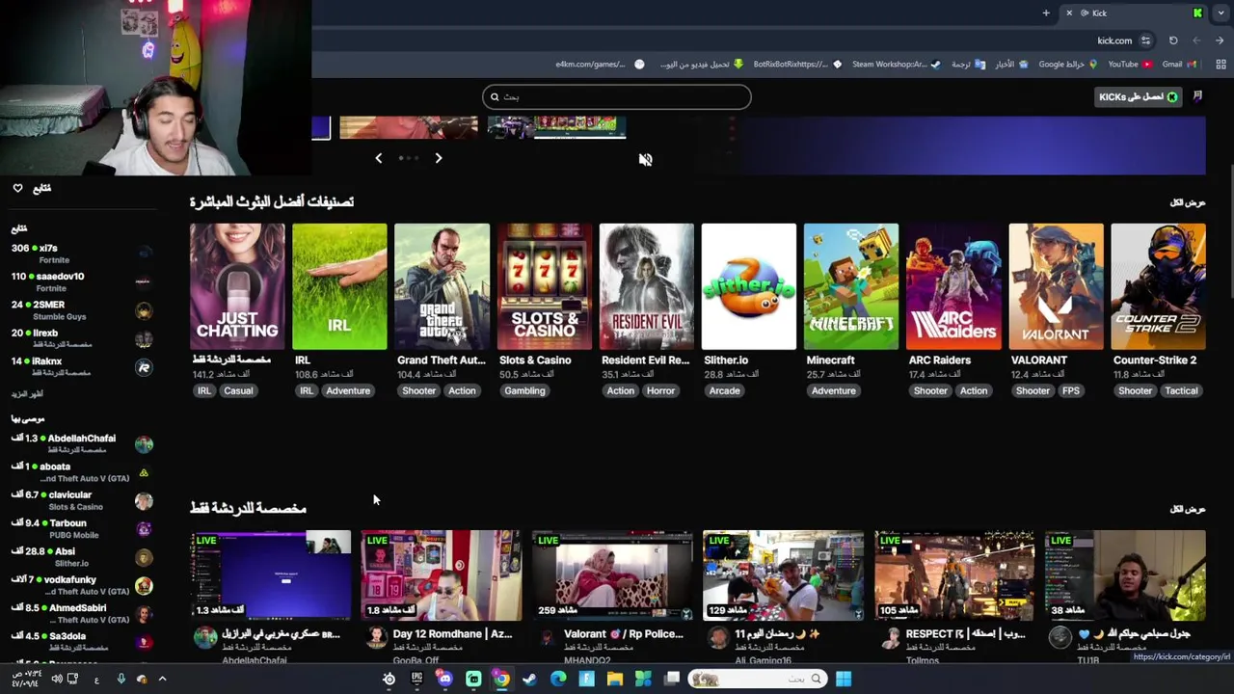Open the Steam Workshop bookmark
The image size is (1234, 694).
pyautogui.click(x=895, y=65)
